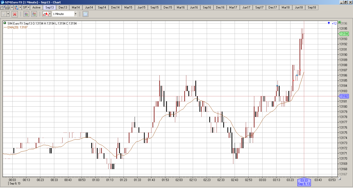Switch to Mar18 contract tab

286,7
